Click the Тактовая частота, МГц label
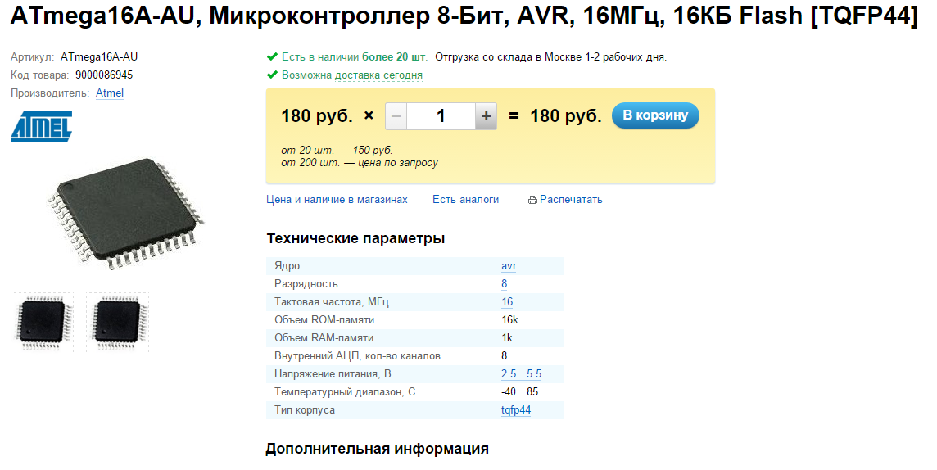Viewport: 937px width, 470px height. point(331,302)
